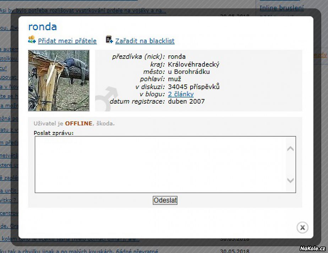328x253 pixels.
Task: Open the dimmed discussion link starting 'Asi by bylo'
Action: tap(83, 10)
